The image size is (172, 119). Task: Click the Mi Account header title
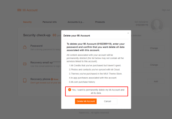click(x=30, y=10)
